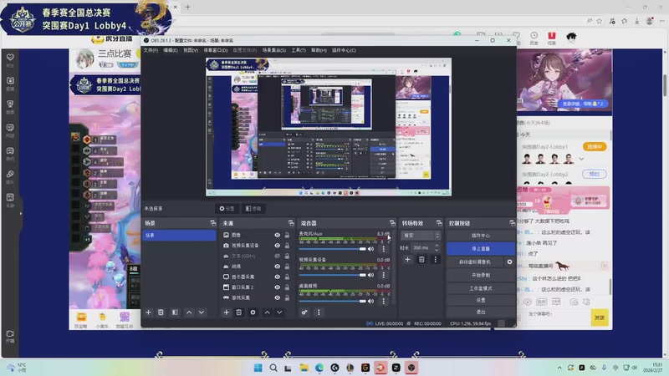Open File Explorer from taskbar
This screenshot has height=376, width=669.
304,368
